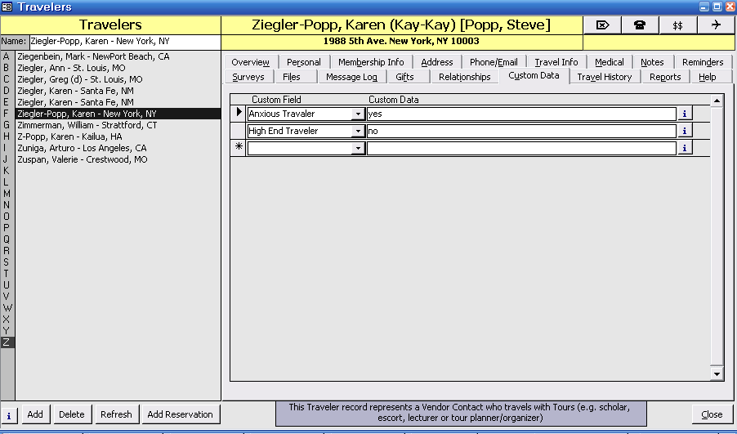Click the telephone icon button
The image size is (737, 434).
tap(640, 25)
